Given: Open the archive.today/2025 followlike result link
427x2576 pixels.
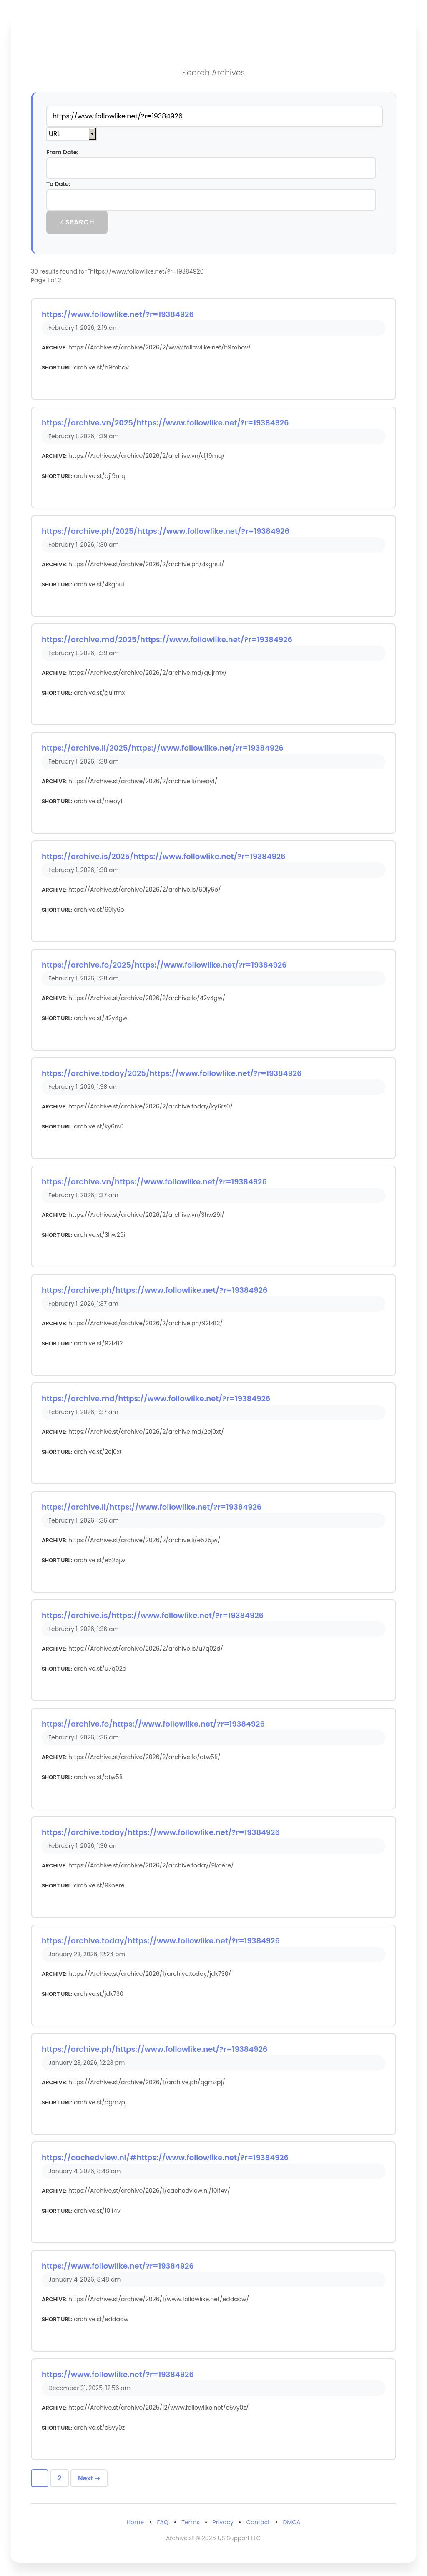Looking at the screenshot, I should coord(171,1073).
